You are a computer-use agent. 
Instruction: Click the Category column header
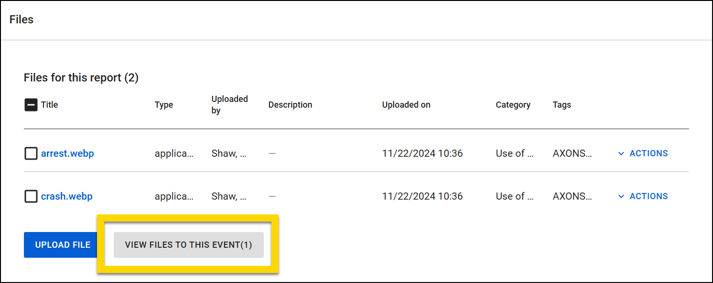[x=513, y=104]
